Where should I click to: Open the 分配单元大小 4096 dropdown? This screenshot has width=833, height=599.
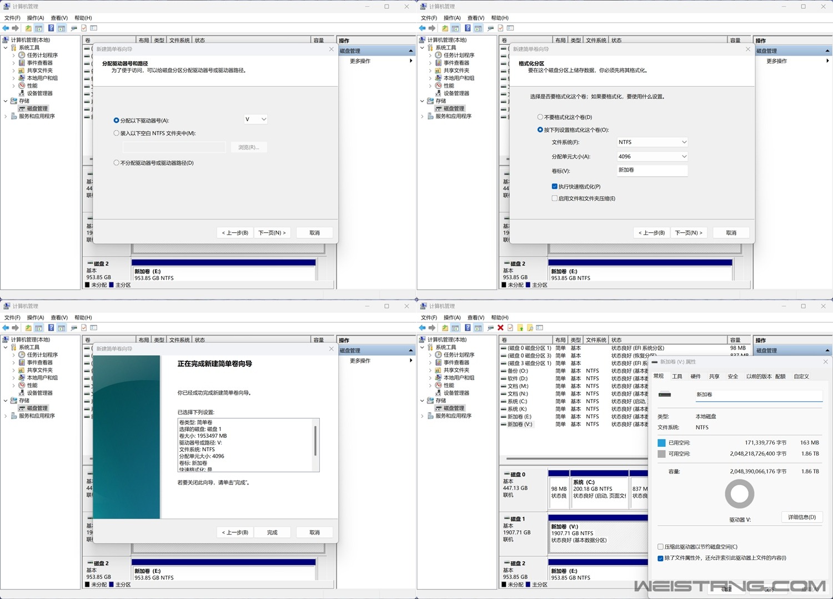point(653,157)
